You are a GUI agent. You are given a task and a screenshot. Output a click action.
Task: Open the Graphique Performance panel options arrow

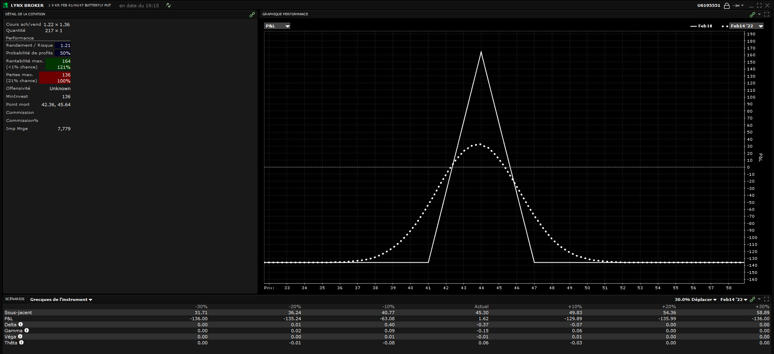coord(759,14)
